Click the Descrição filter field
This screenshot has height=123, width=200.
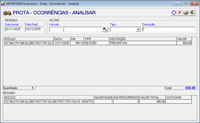[169, 29]
